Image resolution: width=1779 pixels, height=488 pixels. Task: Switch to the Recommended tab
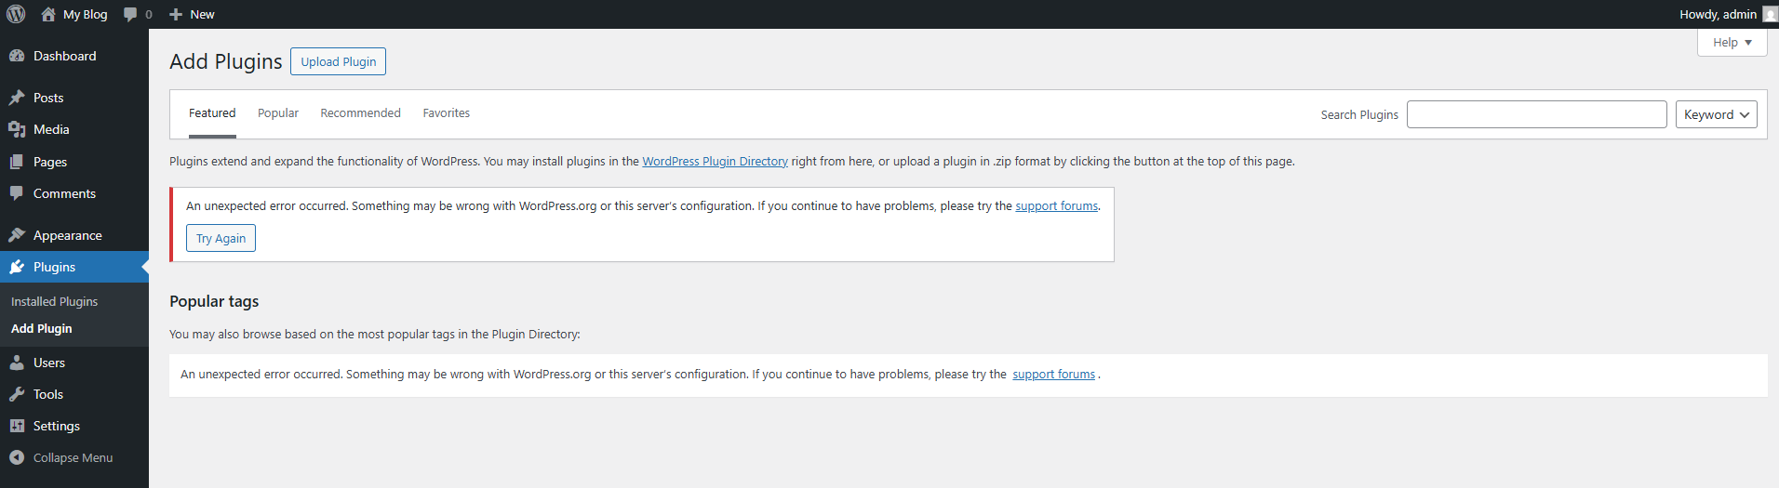(360, 113)
